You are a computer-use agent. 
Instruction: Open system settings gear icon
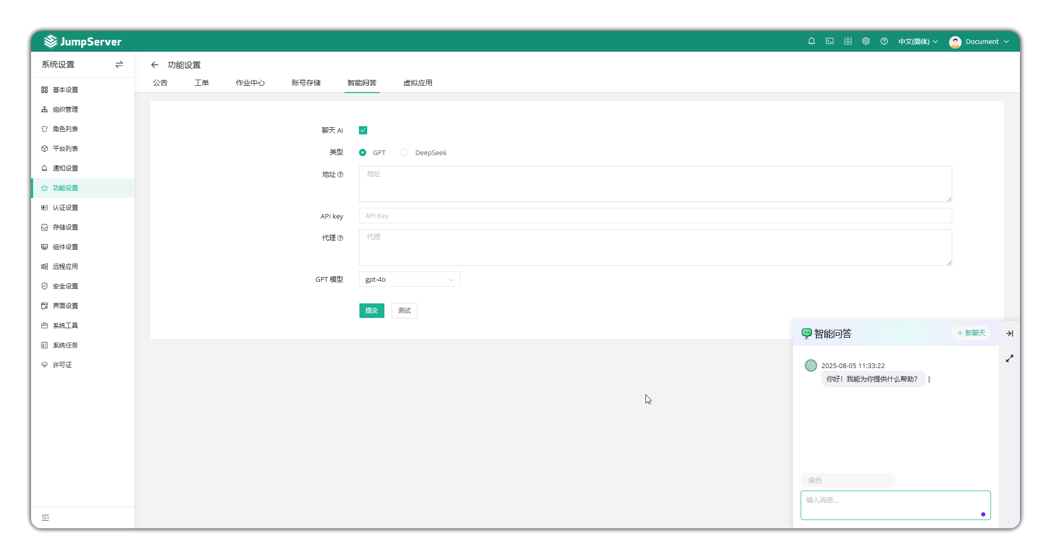coord(866,41)
